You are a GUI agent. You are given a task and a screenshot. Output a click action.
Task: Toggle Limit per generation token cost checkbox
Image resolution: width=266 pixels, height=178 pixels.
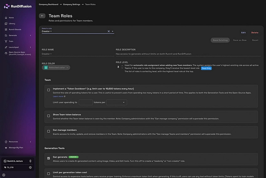tap(49, 173)
